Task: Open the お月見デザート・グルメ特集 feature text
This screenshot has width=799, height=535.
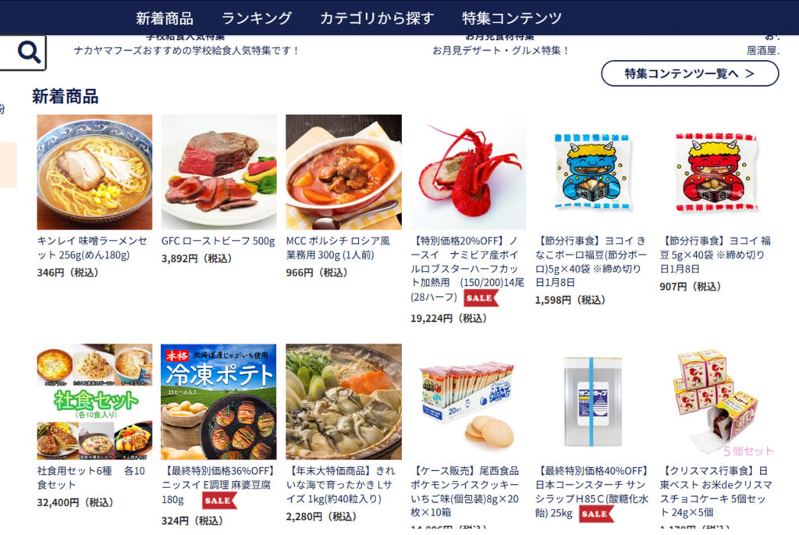Action: [500, 51]
